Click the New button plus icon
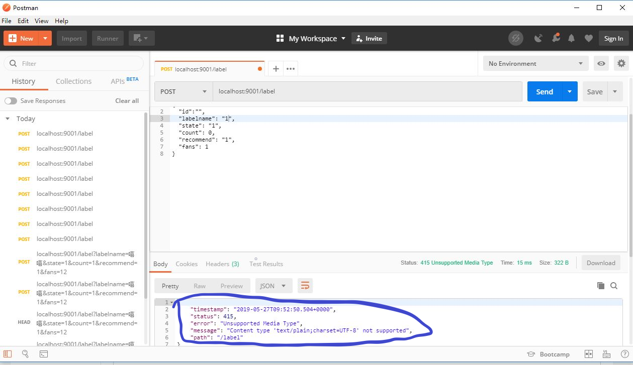This screenshot has width=633, height=365. tap(13, 38)
